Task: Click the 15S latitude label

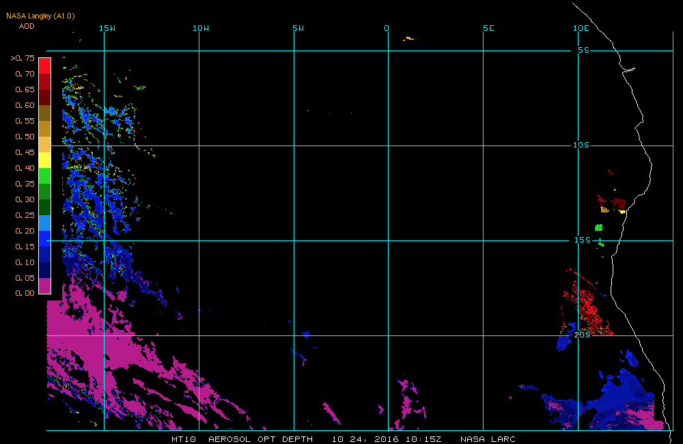Action: pyautogui.click(x=582, y=240)
